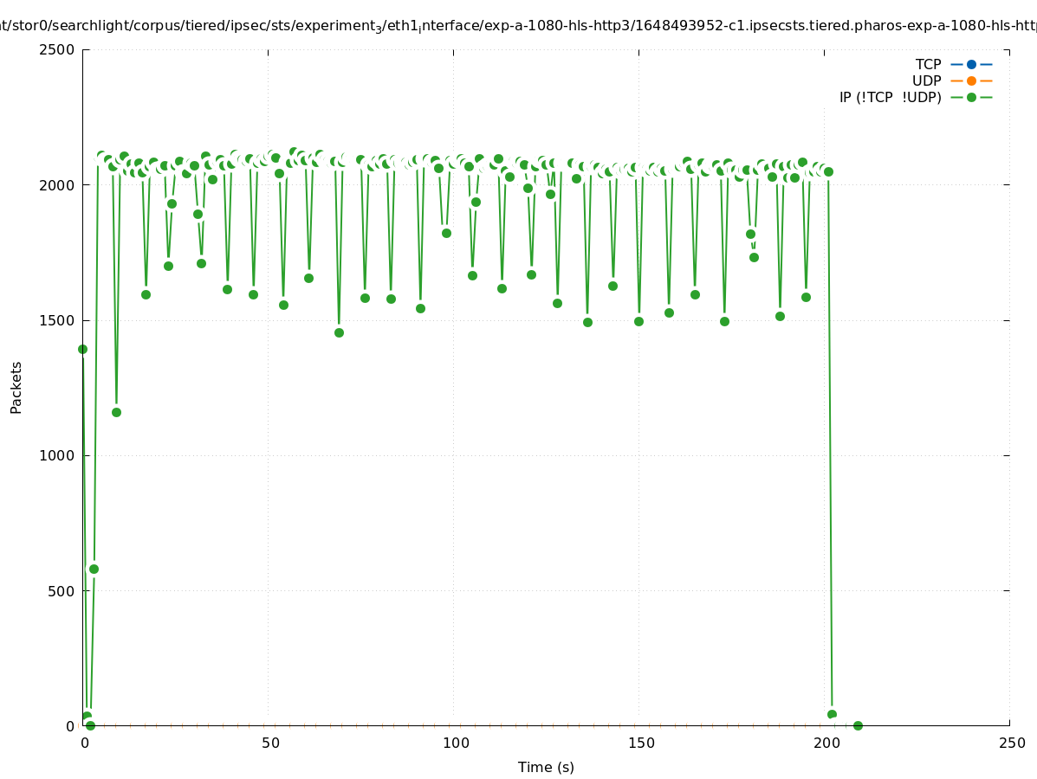
Task: Select the lowest dip point near 70 seconds
Action: [339, 332]
